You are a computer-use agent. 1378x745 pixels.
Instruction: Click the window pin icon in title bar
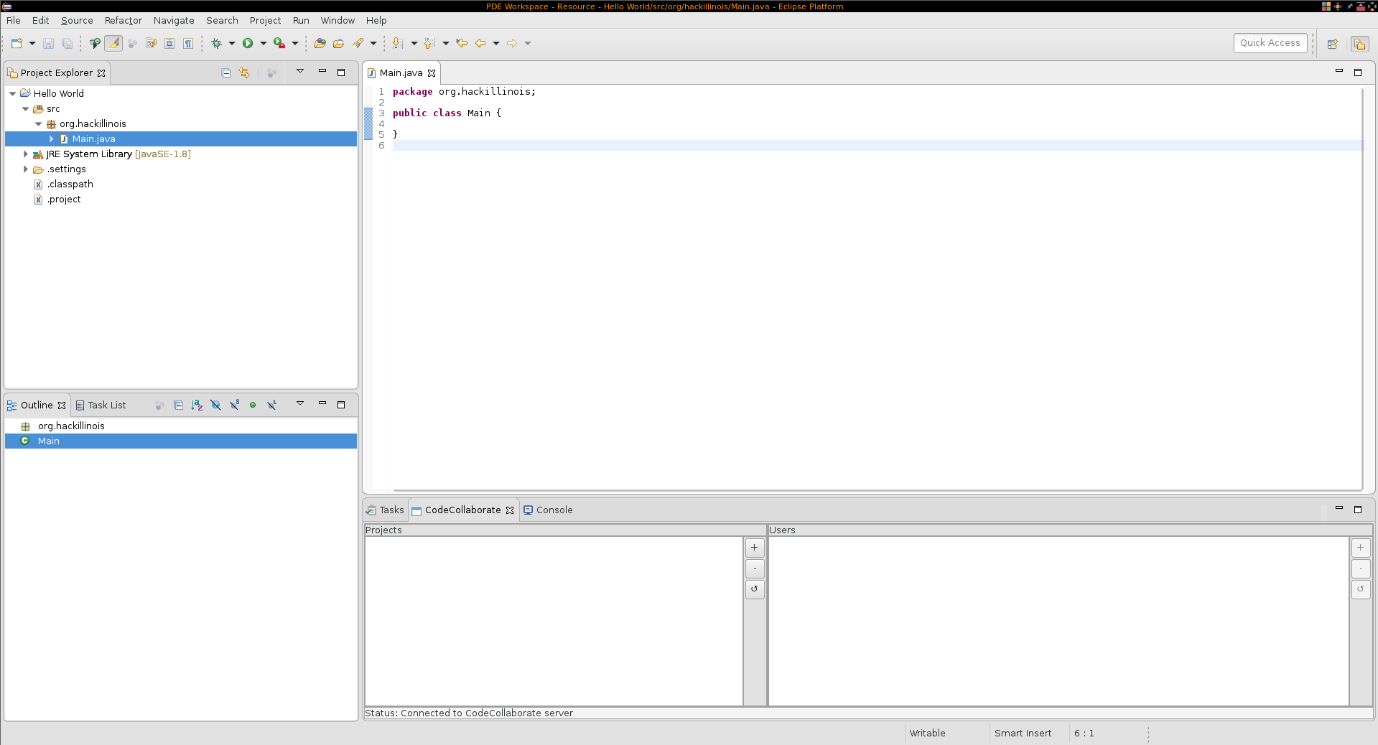pyautogui.click(x=1349, y=6)
